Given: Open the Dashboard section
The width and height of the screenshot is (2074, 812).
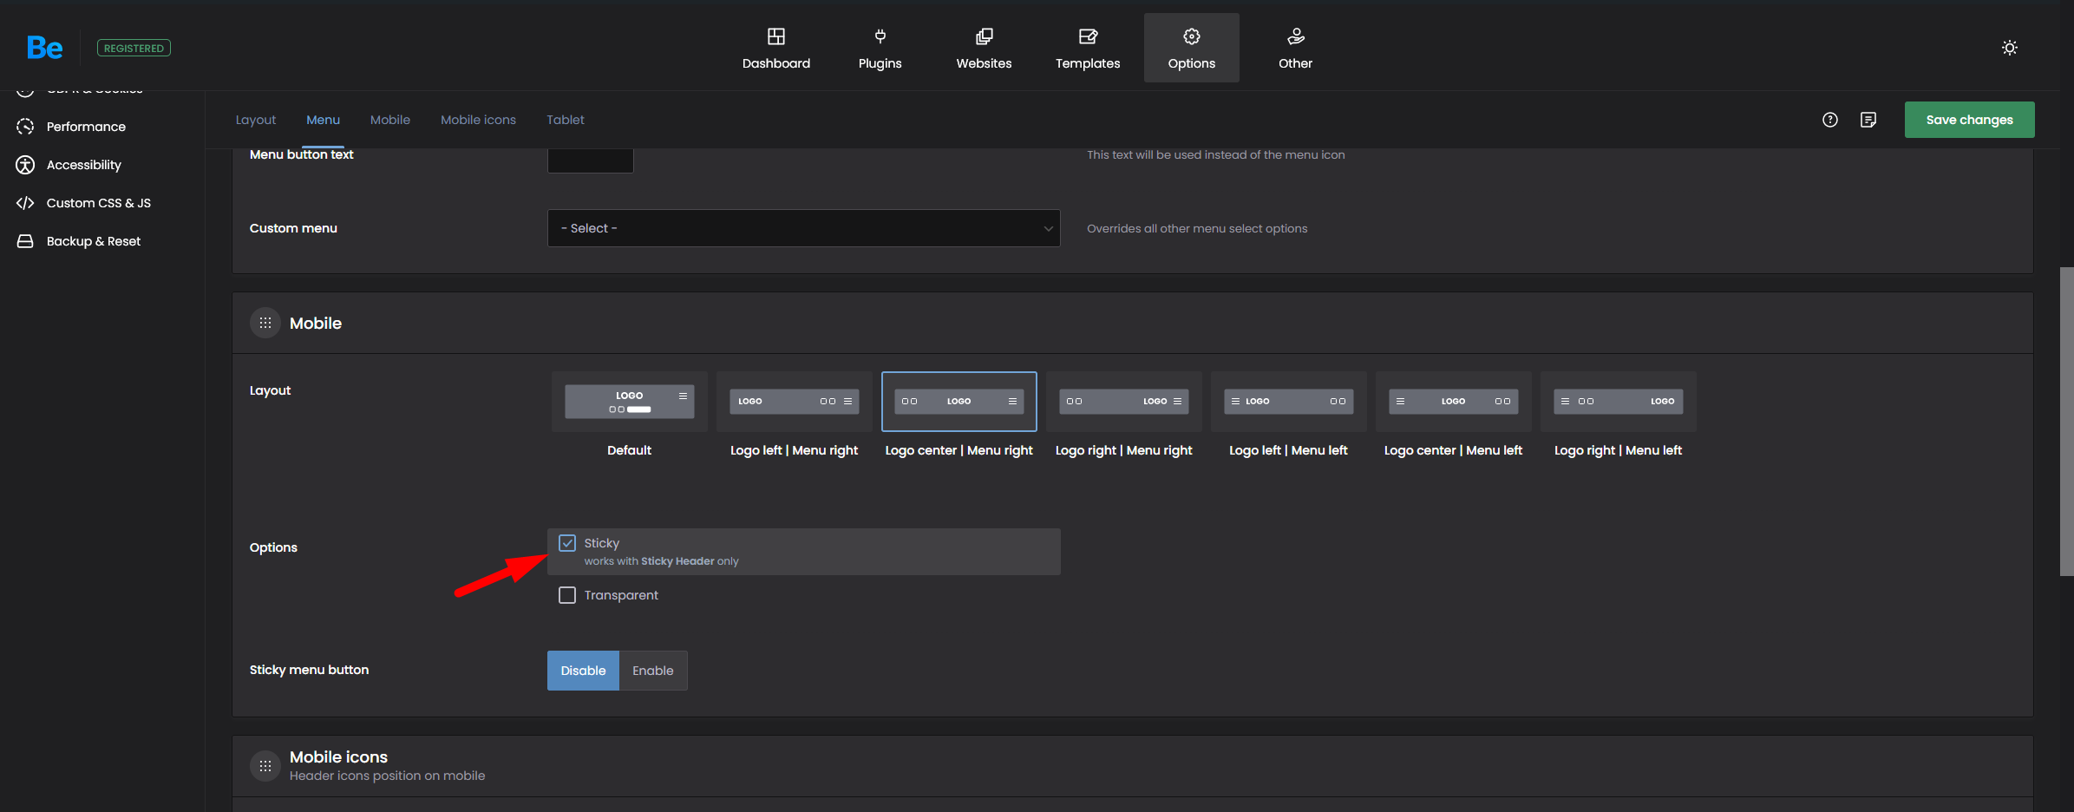Looking at the screenshot, I should coord(775,48).
